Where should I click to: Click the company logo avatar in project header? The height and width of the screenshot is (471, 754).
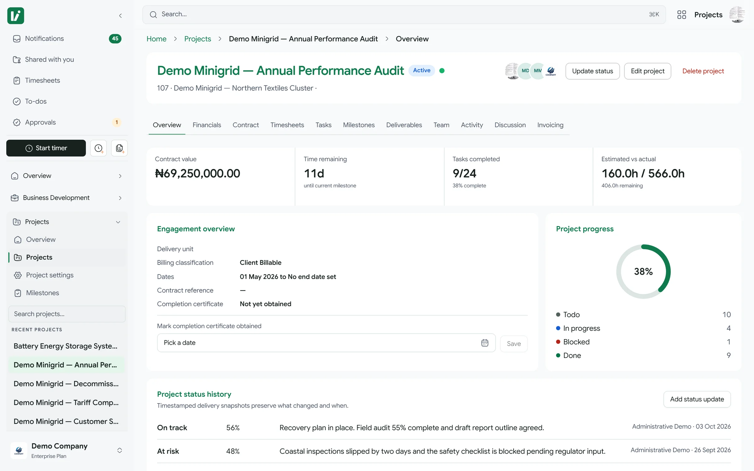551,71
